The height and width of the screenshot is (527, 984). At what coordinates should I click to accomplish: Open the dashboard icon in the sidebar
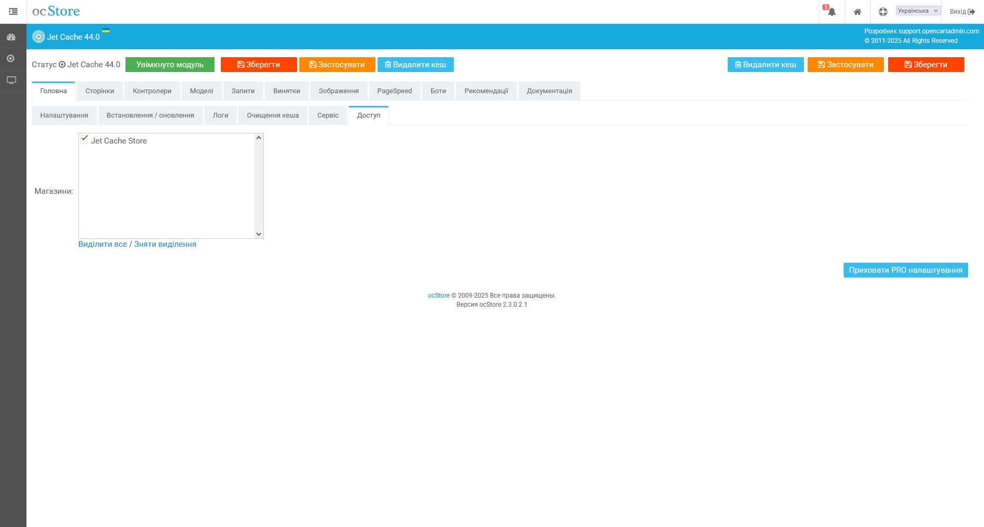[11, 37]
